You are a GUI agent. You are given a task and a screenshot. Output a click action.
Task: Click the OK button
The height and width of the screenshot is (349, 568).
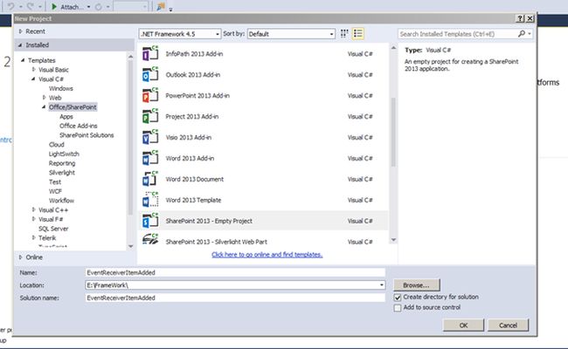(x=463, y=325)
